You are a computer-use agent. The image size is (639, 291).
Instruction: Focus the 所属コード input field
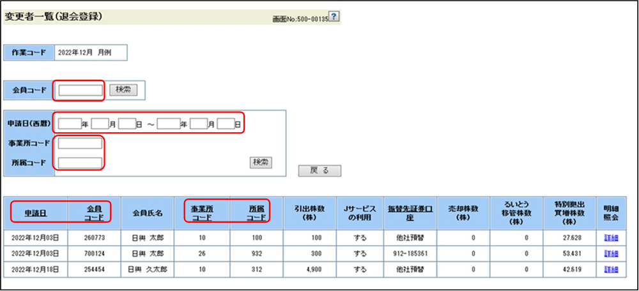pyautogui.click(x=80, y=163)
